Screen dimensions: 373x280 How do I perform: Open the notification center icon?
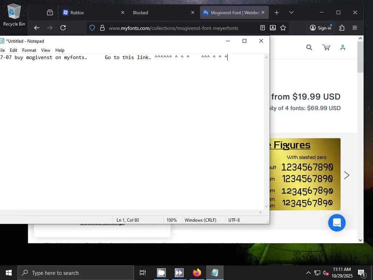coord(361,273)
